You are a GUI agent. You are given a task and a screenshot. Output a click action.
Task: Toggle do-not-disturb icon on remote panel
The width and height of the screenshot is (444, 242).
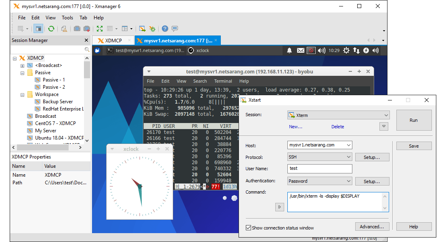(311, 50)
